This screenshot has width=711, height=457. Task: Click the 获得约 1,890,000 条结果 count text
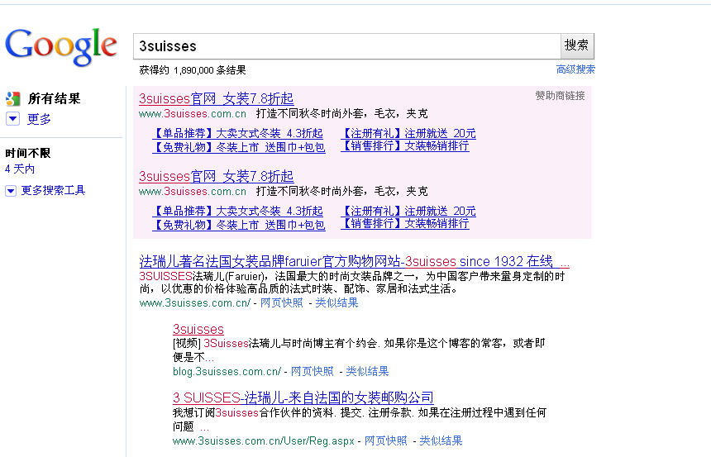[193, 70]
